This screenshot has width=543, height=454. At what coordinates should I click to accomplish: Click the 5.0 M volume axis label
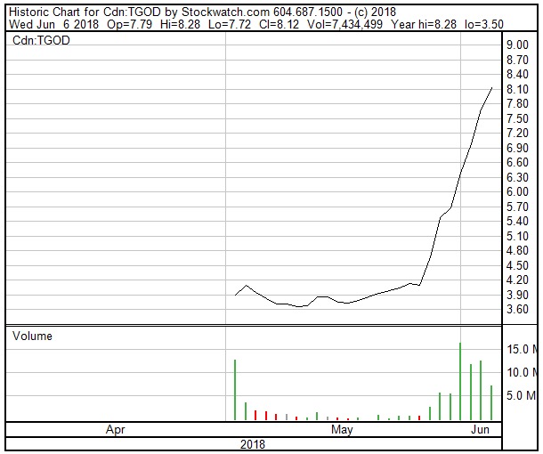(521, 395)
